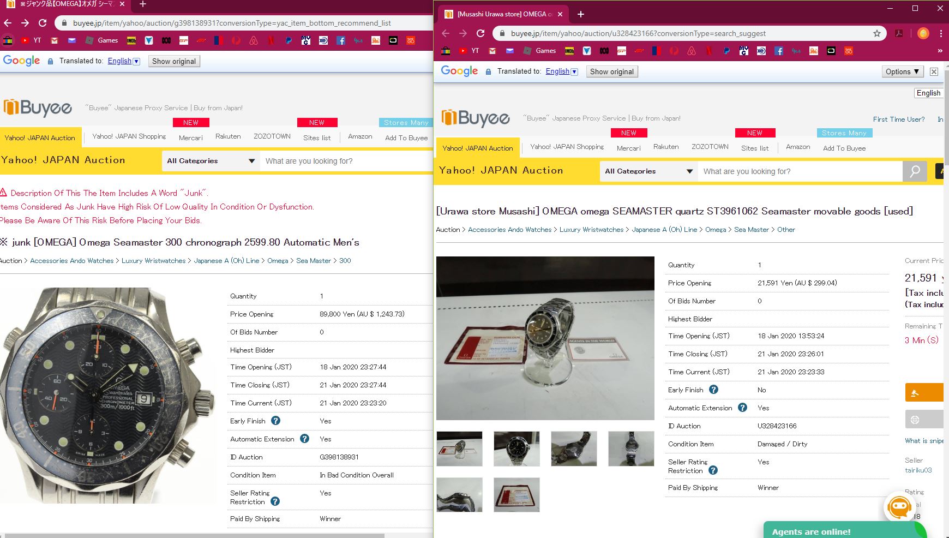Open Chrome's three-dot menu in right window

[x=941, y=33]
